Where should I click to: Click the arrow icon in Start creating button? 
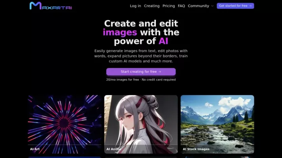(160, 72)
